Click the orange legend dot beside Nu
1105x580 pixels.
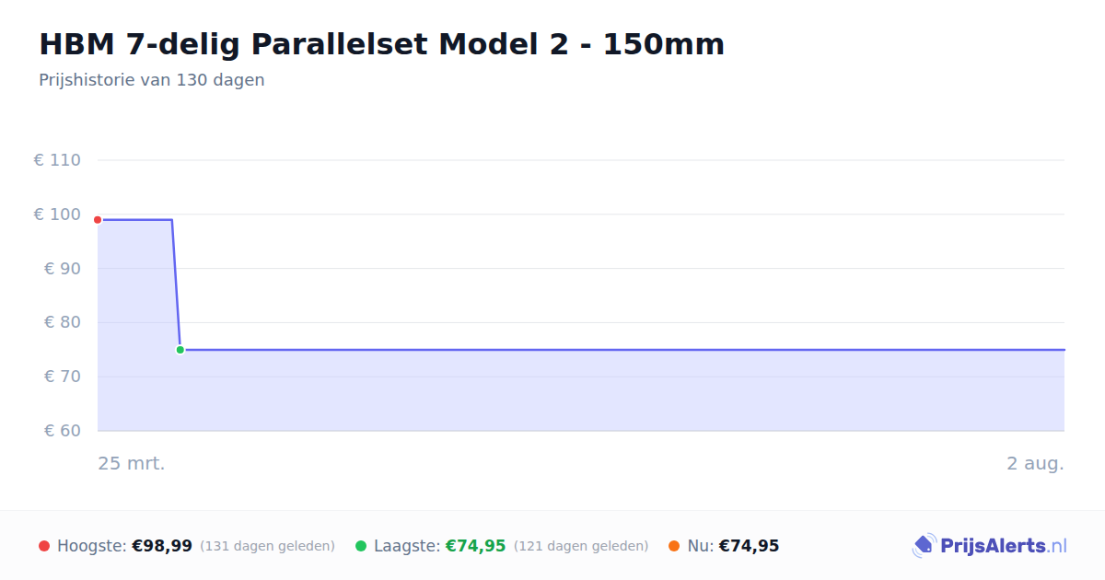click(674, 546)
